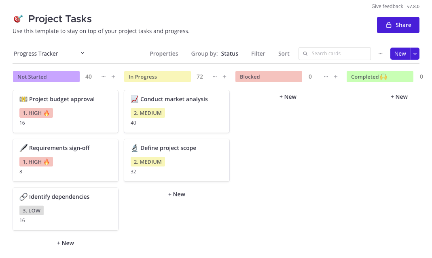Open the Conduct market analysis card
This screenshot has width=432, height=258.
(x=177, y=111)
